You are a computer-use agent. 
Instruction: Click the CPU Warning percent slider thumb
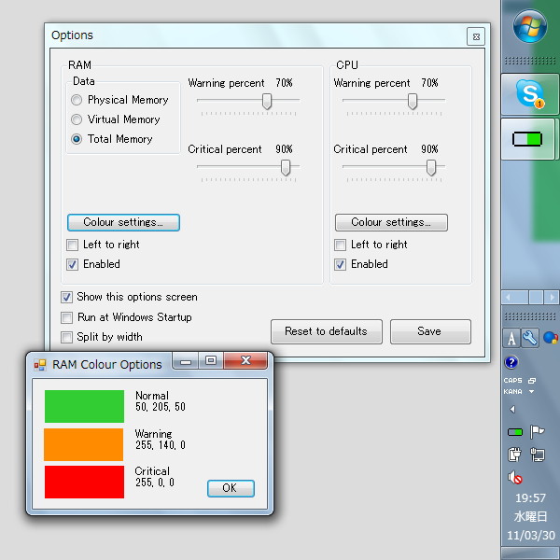(413, 102)
